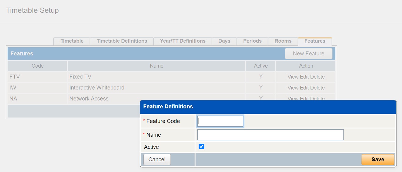
Task: Edit the Fixed TV feature
Action: tap(304, 77)
